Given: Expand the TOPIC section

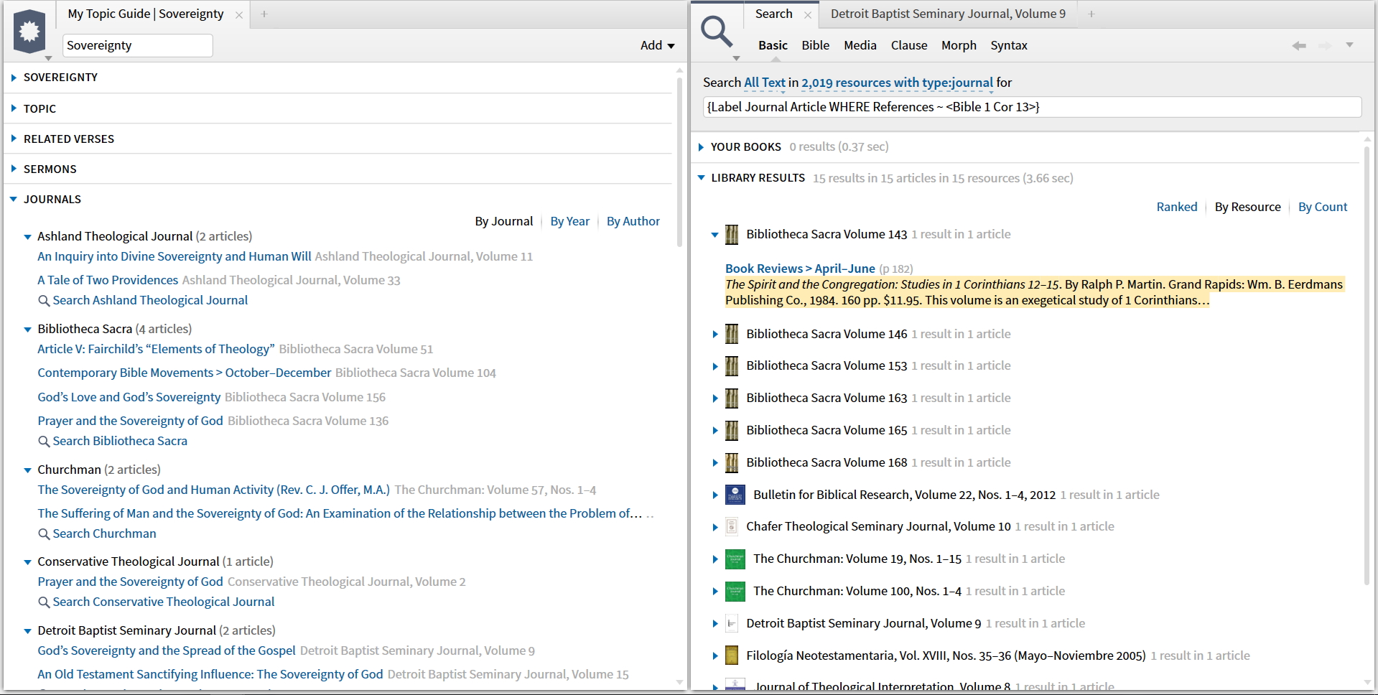Looking at the screenshot, I should [x=14, y=108].
